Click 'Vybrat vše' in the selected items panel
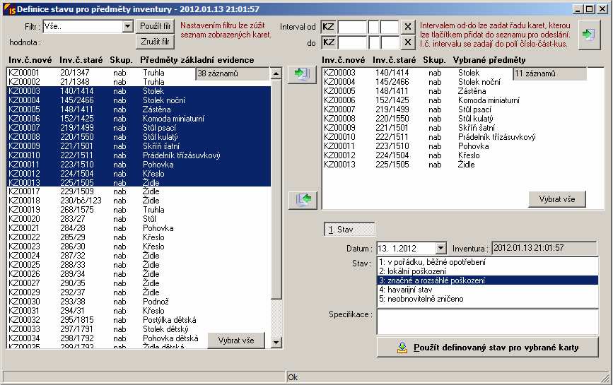 [x=557, y=199]
